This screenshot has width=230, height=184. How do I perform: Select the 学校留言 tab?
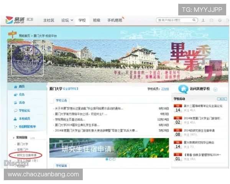tap(61, 166)
